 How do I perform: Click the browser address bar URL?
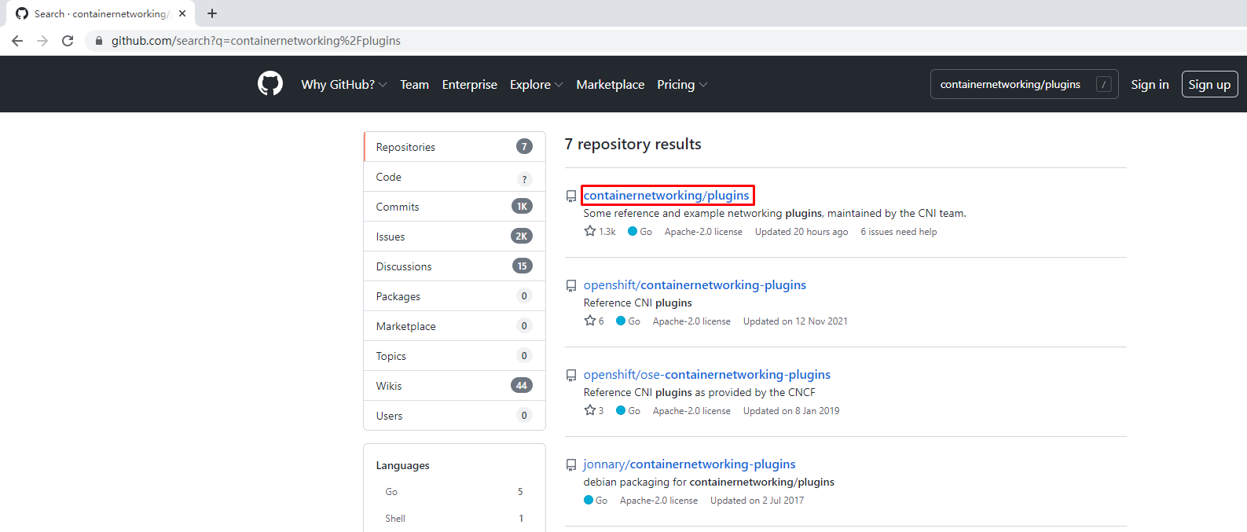pyautogui.click(x=255, y=41)
